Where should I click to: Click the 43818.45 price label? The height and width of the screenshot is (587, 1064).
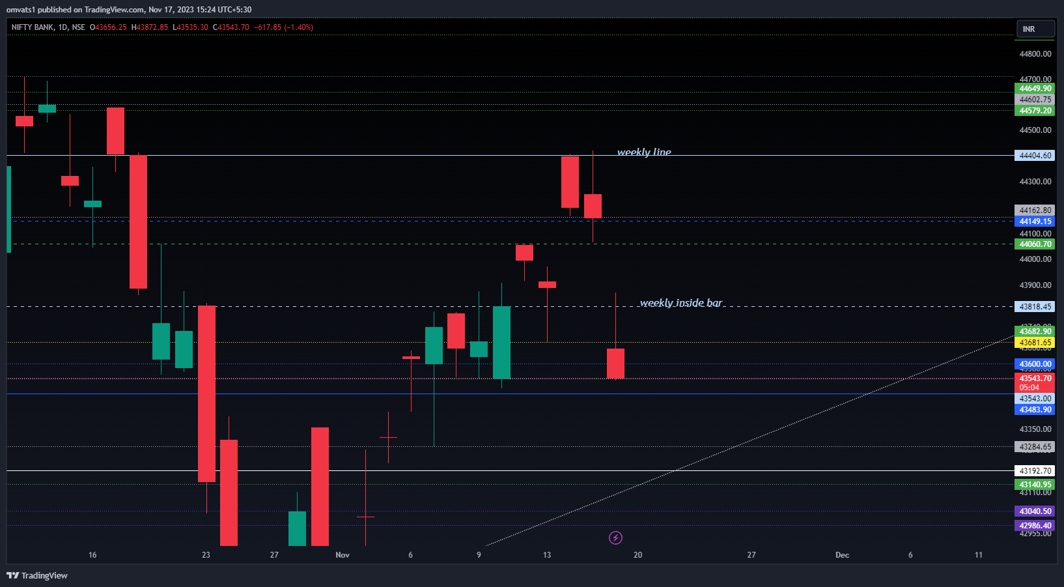[x=1035, y=307]
